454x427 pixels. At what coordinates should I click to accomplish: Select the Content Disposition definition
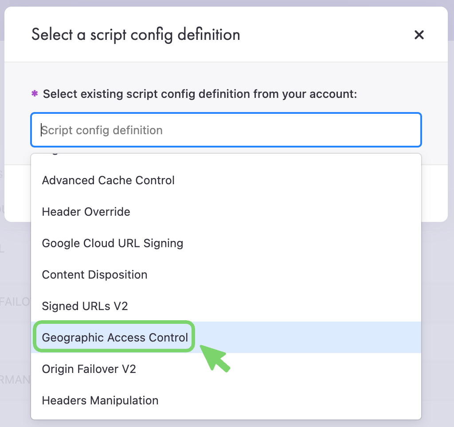point(94,275)
